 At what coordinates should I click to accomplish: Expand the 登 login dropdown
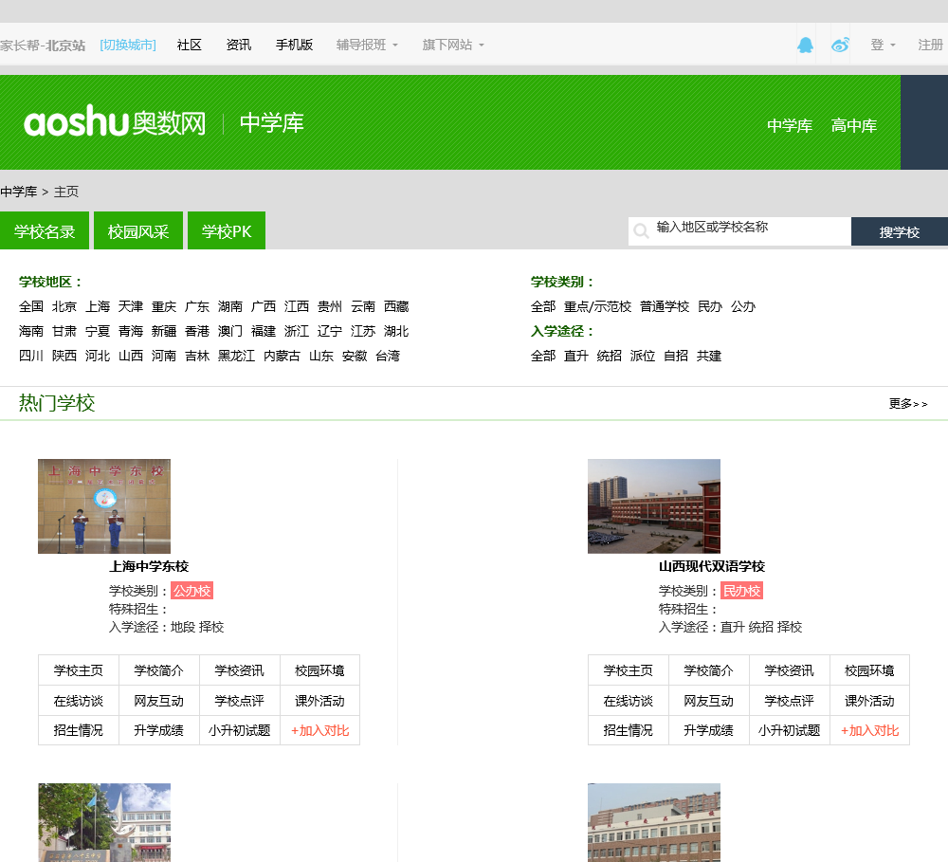[x=883, y=45]
